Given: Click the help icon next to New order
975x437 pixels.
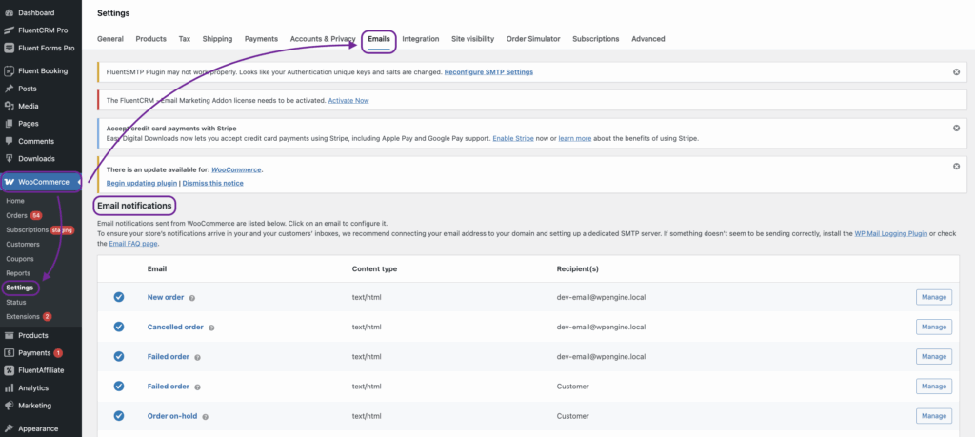Looking at the screenshot, I should (192, 298).
